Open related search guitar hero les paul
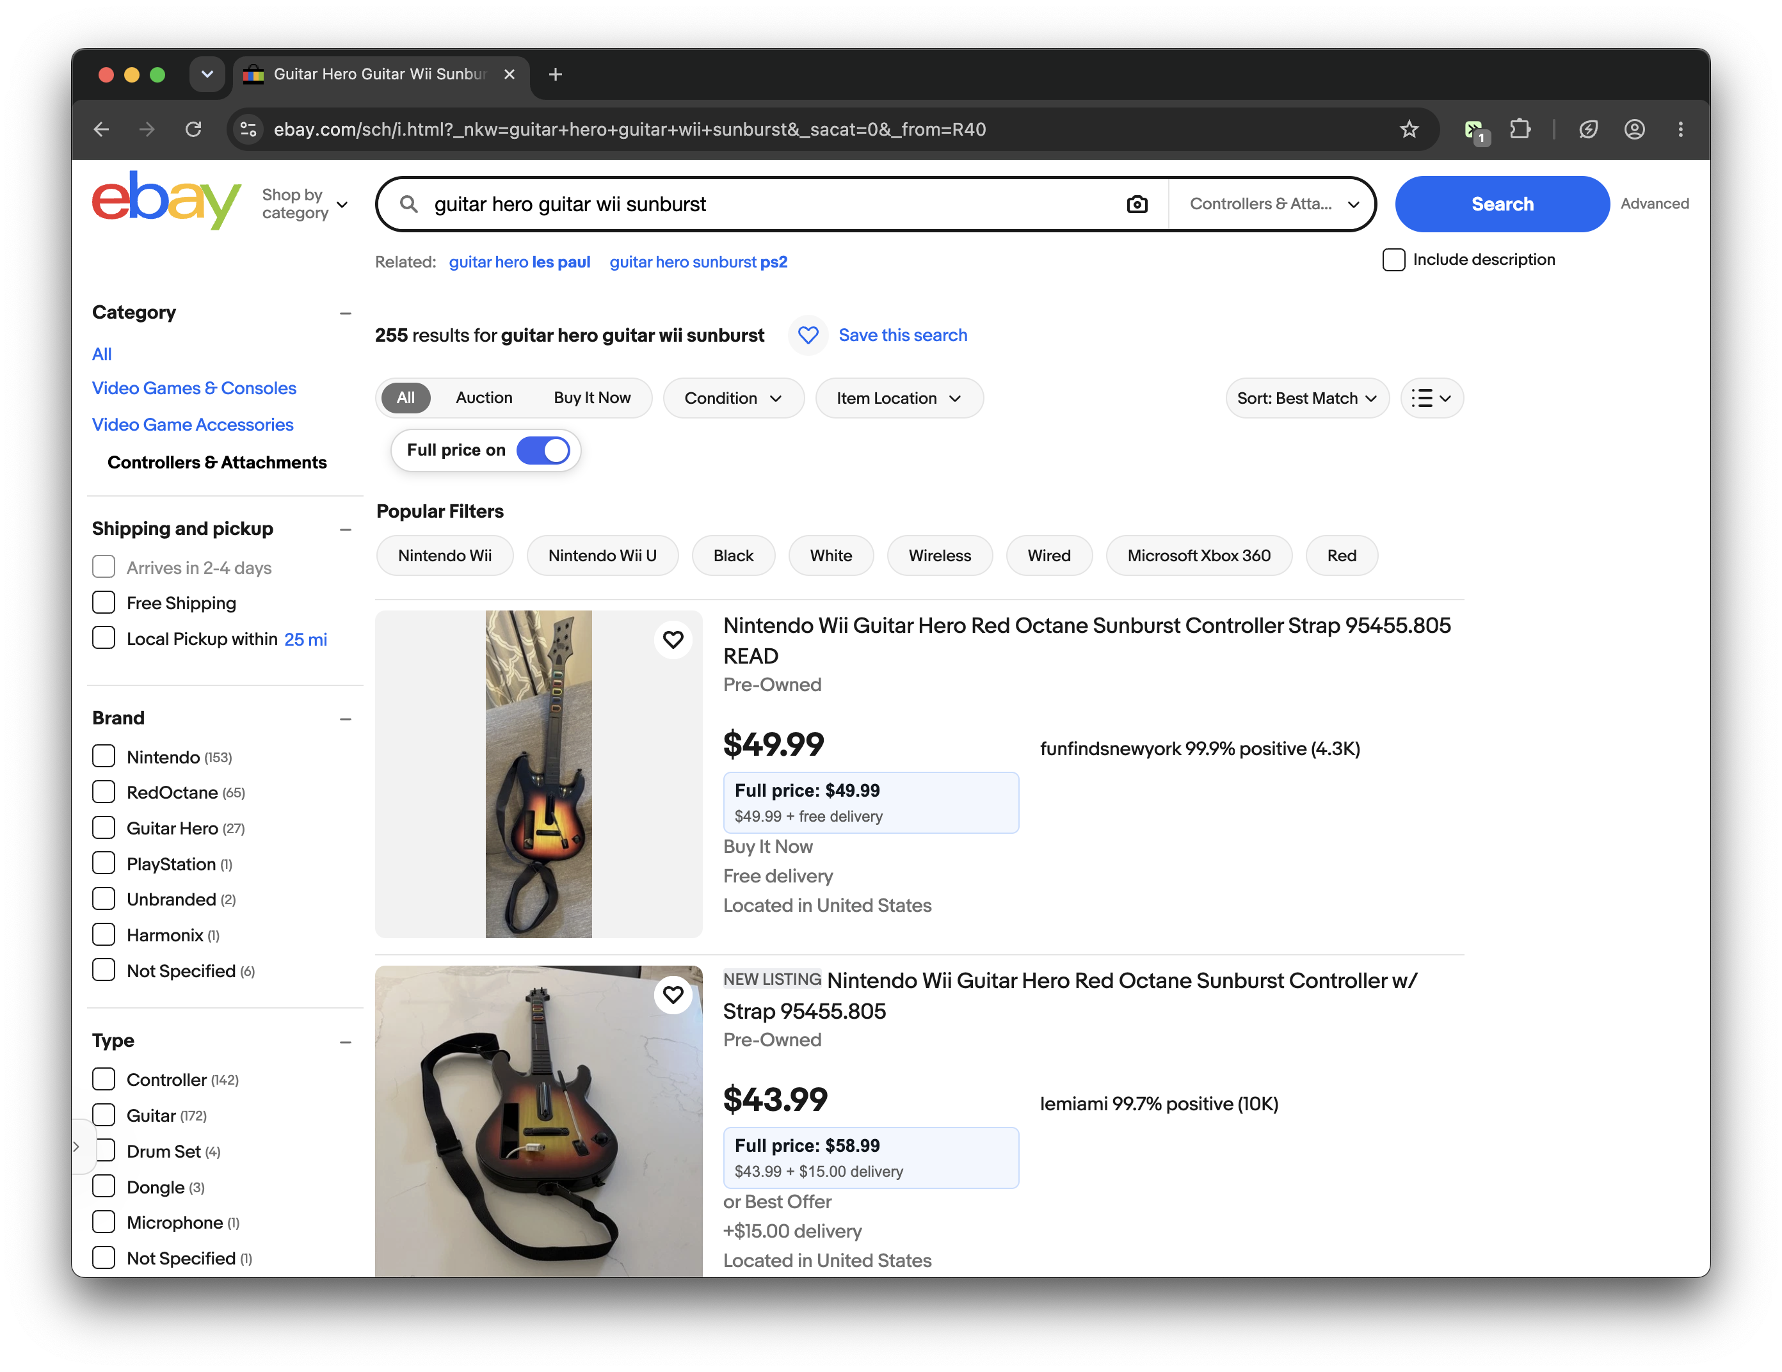 [520, 262]
